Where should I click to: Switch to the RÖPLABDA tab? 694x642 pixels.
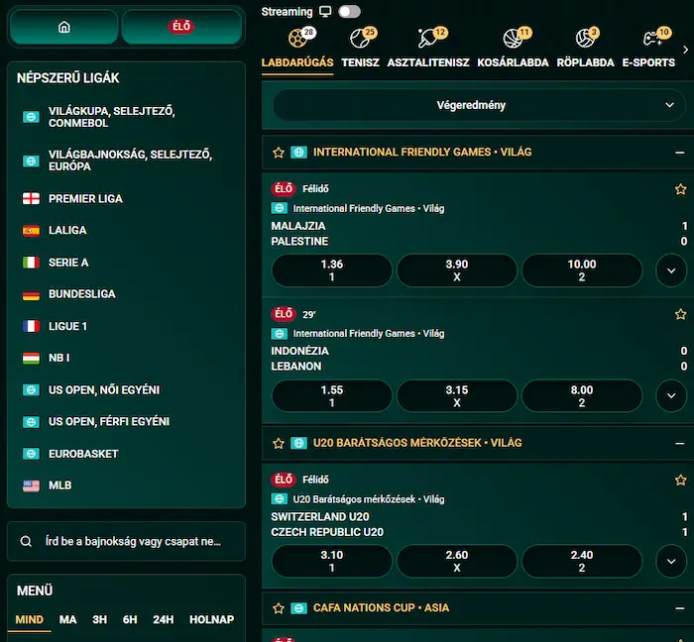coord(585,62)
